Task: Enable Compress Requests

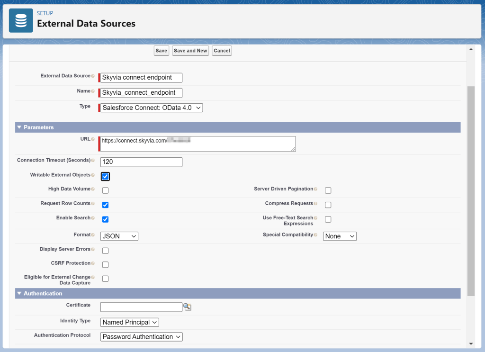Action: (x=328, y=205)
